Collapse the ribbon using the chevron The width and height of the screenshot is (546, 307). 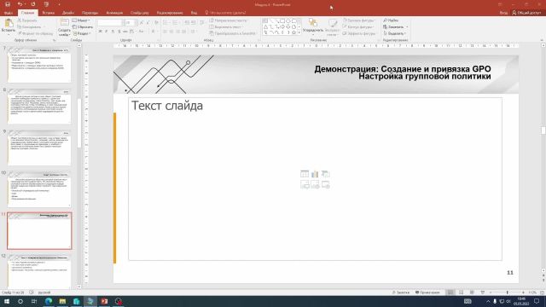pos(542,40)
